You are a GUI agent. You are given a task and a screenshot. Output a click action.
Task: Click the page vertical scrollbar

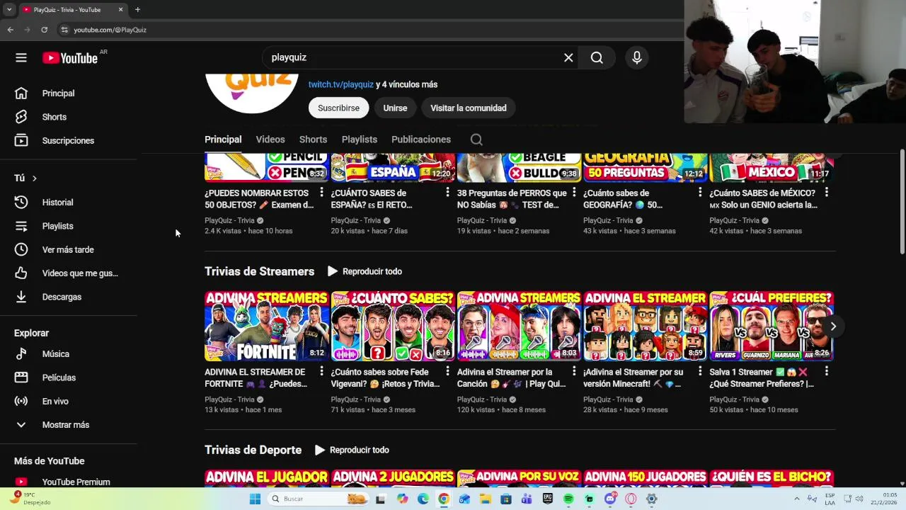902,202
